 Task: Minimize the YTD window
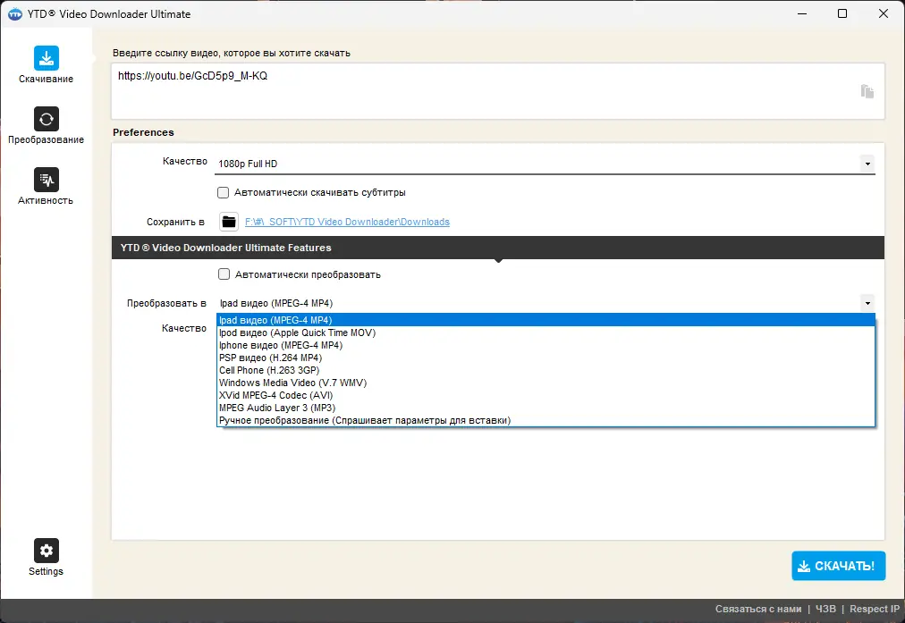coord(801,13)
